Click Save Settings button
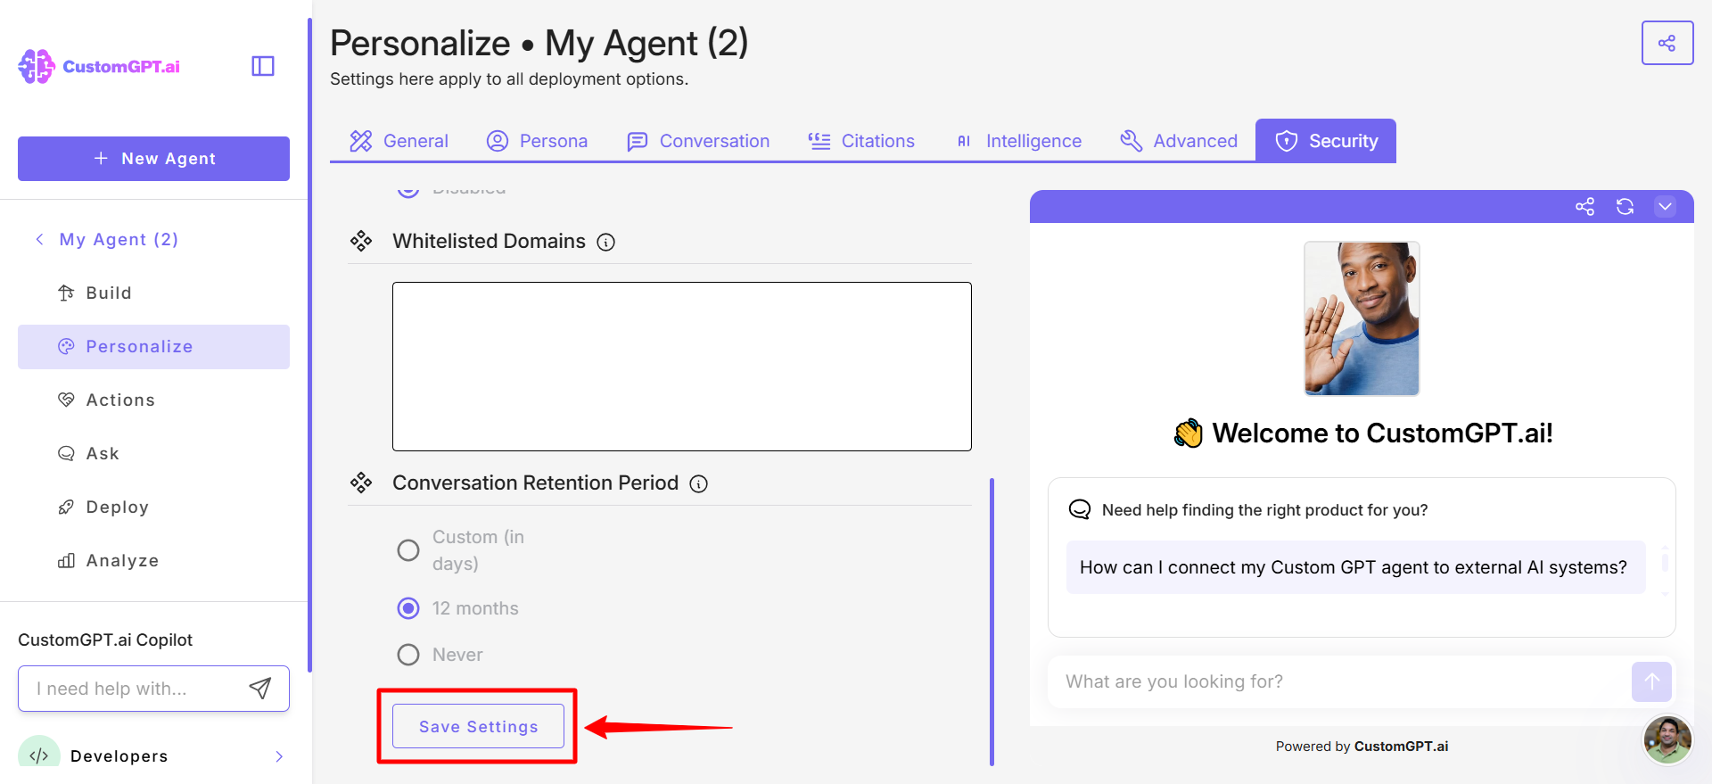The image size is (1712, 784). click(x=478, y=726)
